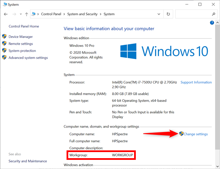Click shield icon beside Advanced system settings
The image size is (220, 169).
(x=4, y=57)
